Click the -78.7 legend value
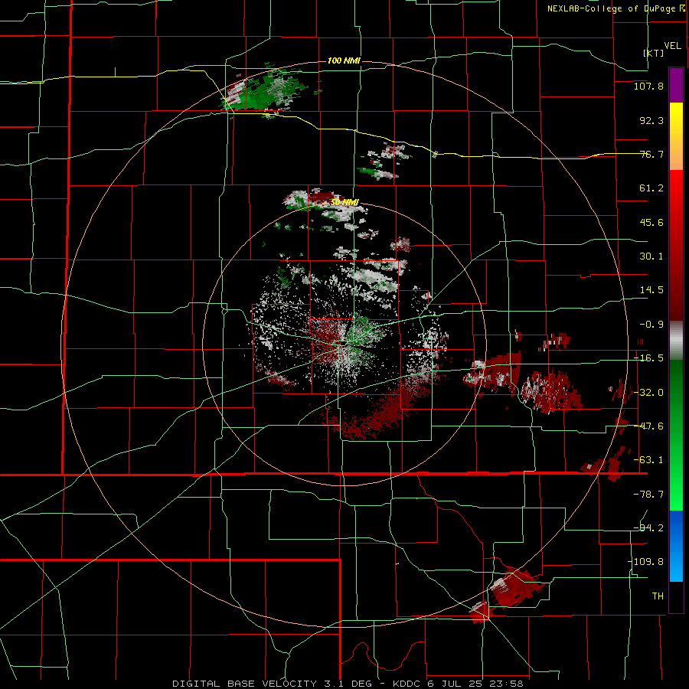The height and width of the screenshot is (689, 689). pyautogui.click(x=648, y=495)
